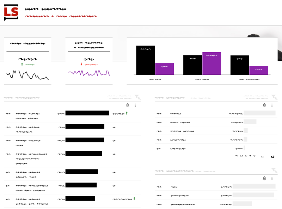Add an alert with the bell icon on the black-bar table
282x209 pixels.
(x=128, y=105)
